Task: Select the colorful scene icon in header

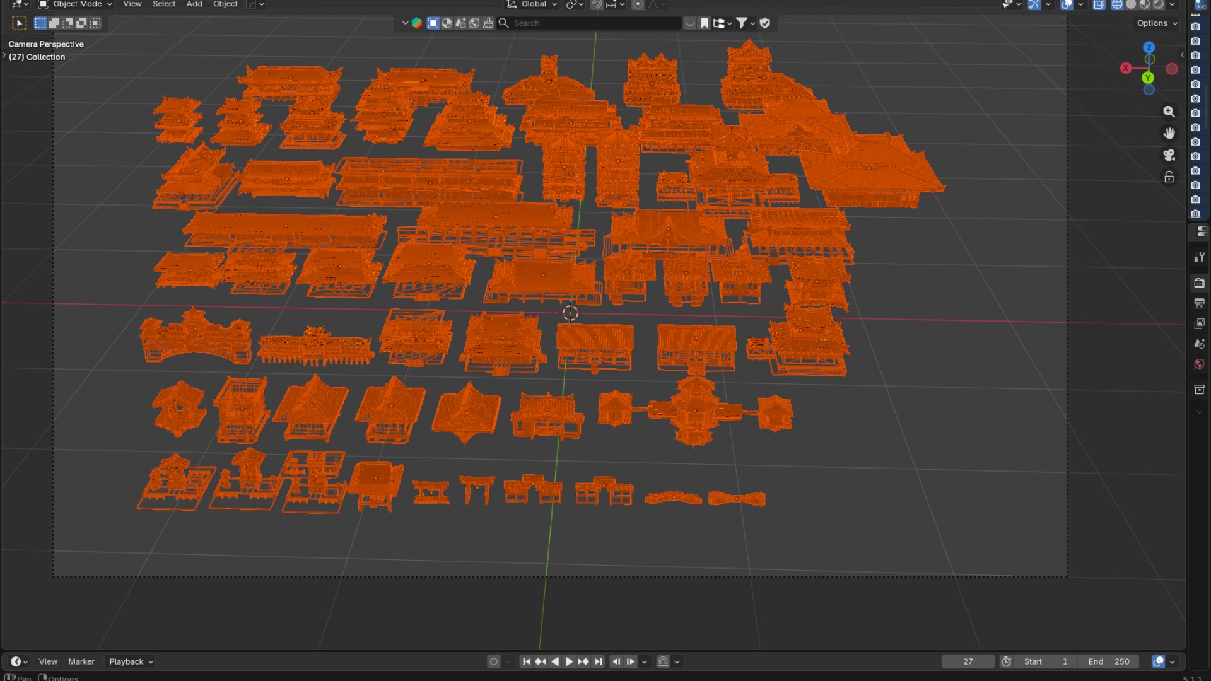Action: tap(416, 23)
